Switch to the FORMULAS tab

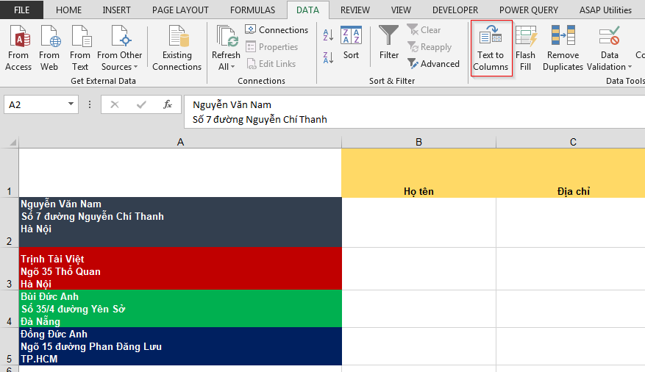point(252,10)
